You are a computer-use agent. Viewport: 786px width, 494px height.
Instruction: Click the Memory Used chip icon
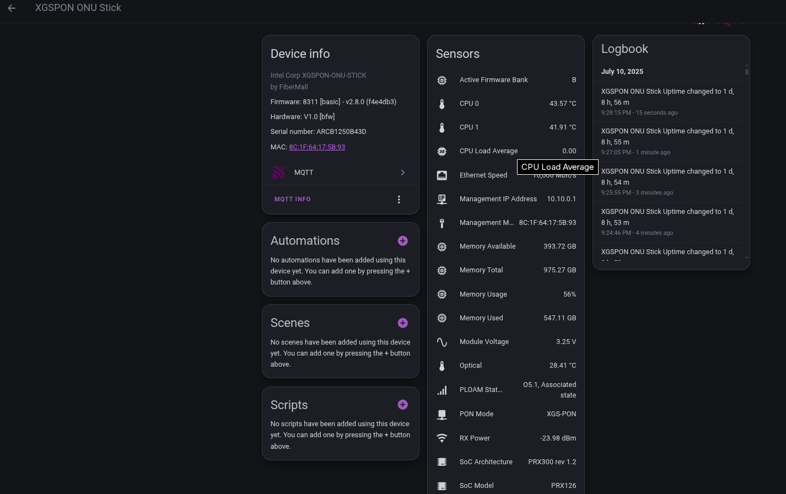coord(442,318)
